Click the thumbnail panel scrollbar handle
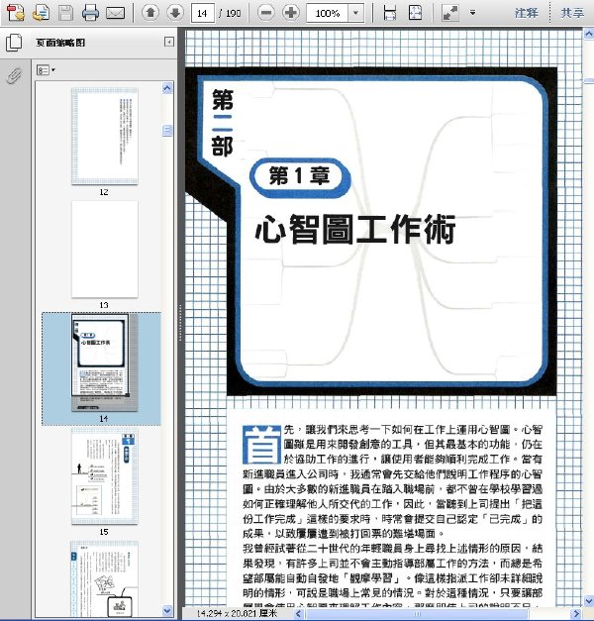 tap(167, 131)
